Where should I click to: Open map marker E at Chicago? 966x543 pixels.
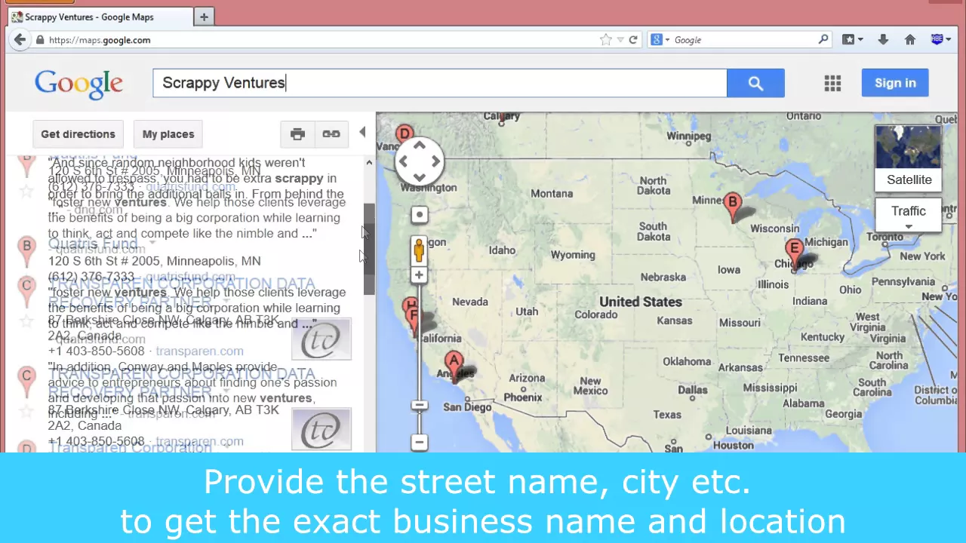[794, 253]
